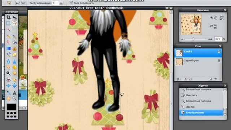Click the Задний фон layer thumbnail
Image resolution: width=231 pixels, height=130 pixels.
point(179,62)
